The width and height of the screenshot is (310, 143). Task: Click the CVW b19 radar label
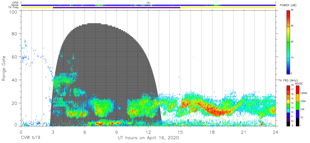point(31,138)
